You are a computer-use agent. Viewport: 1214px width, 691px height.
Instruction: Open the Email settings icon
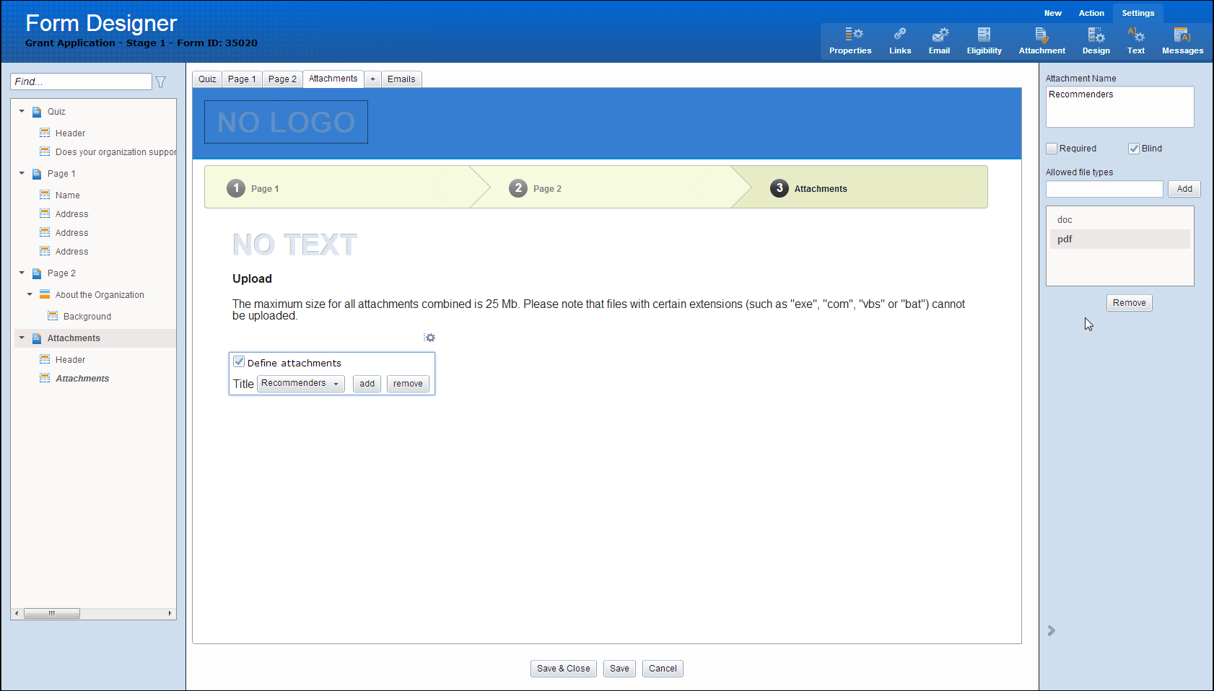[x=939, y=35]
